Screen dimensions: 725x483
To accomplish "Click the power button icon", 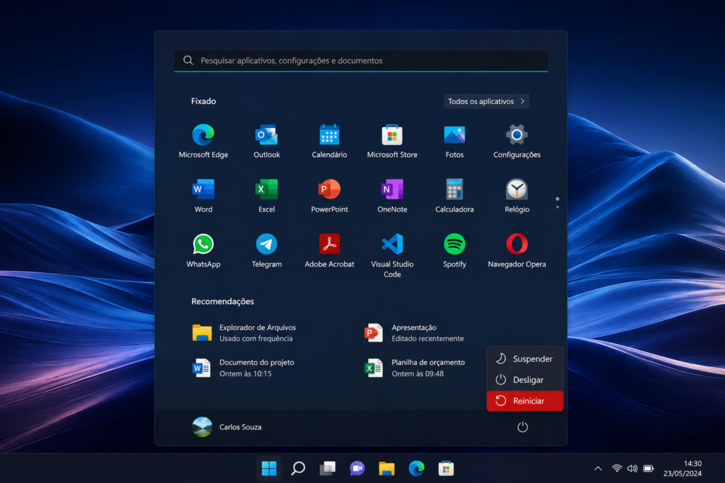I will pos(523,427).
